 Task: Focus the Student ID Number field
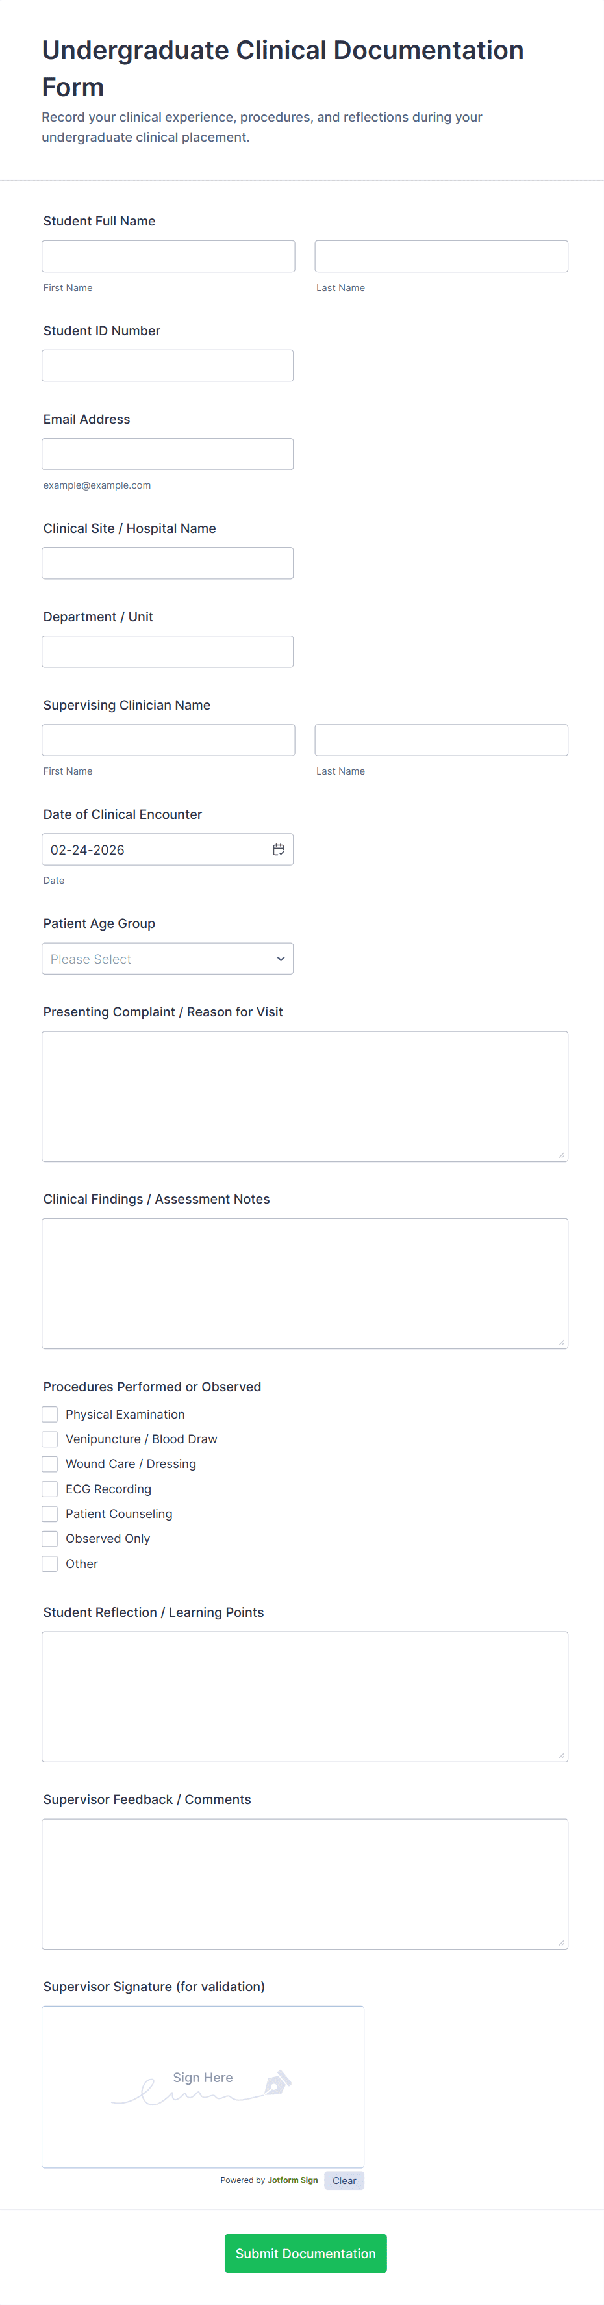click(168, 365)
